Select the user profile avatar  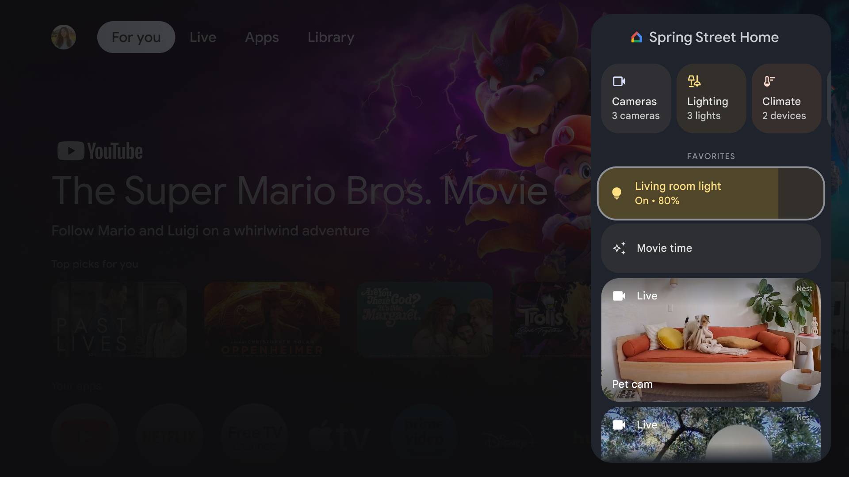pyautogui.click(x=64, y=37)
